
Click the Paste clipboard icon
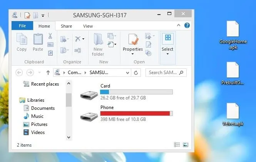[38, 39]
